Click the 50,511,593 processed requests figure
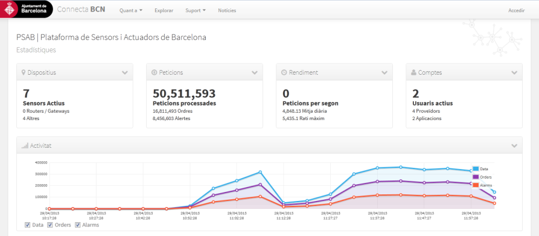539x236 pixels. [x=184, y=94]
